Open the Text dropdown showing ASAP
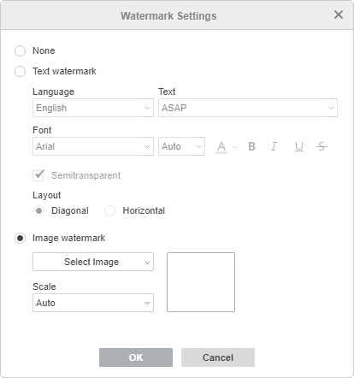The width and height of the screenshot is (354, 378). 248,108
